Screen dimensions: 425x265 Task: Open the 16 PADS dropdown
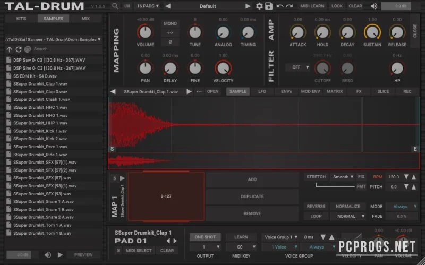(x=148, y=6)
